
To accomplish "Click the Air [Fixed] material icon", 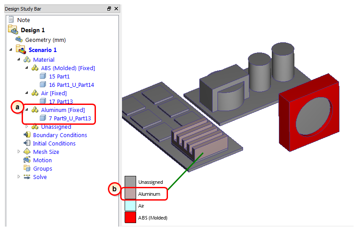I will (35, 93).
